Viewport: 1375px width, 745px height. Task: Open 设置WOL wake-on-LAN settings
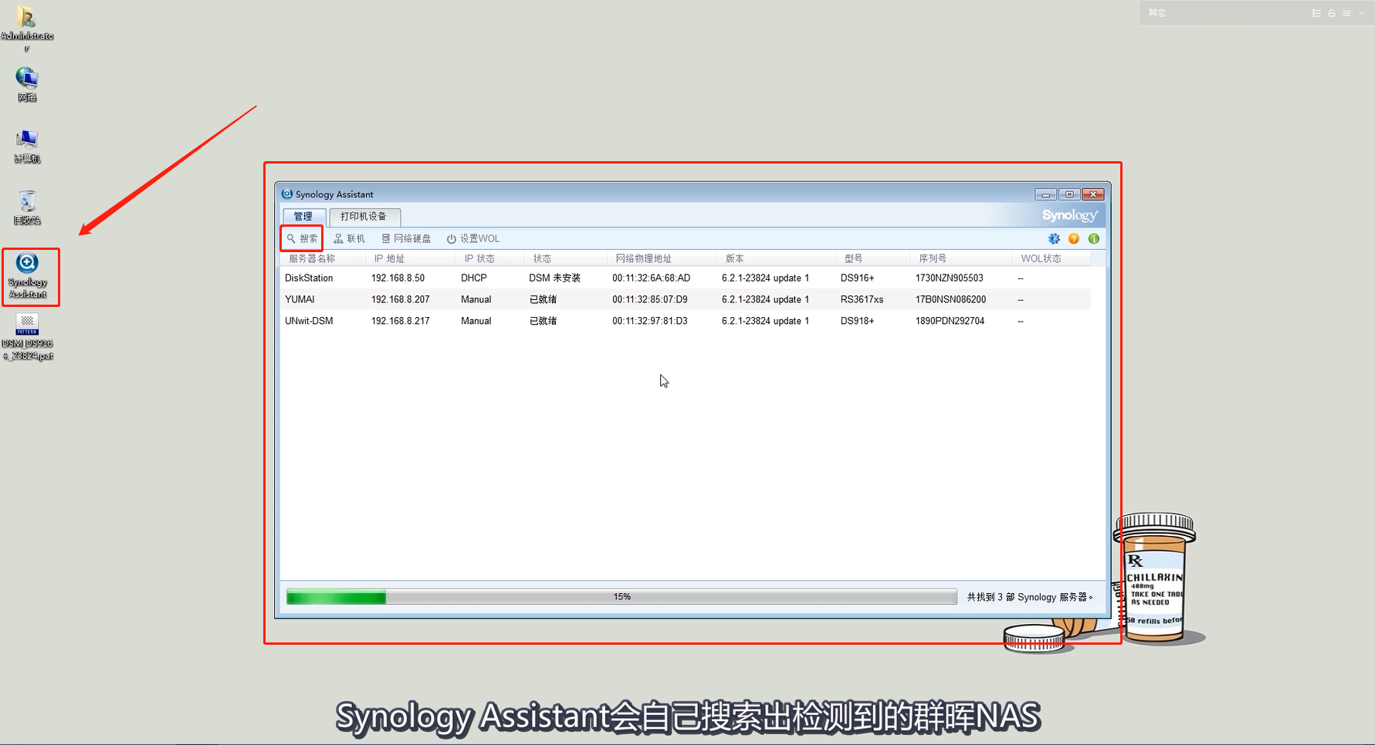click(x=473, y=238)
